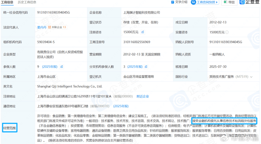
Task: Click the 导出 export button
Action: [x=229, y=2]
